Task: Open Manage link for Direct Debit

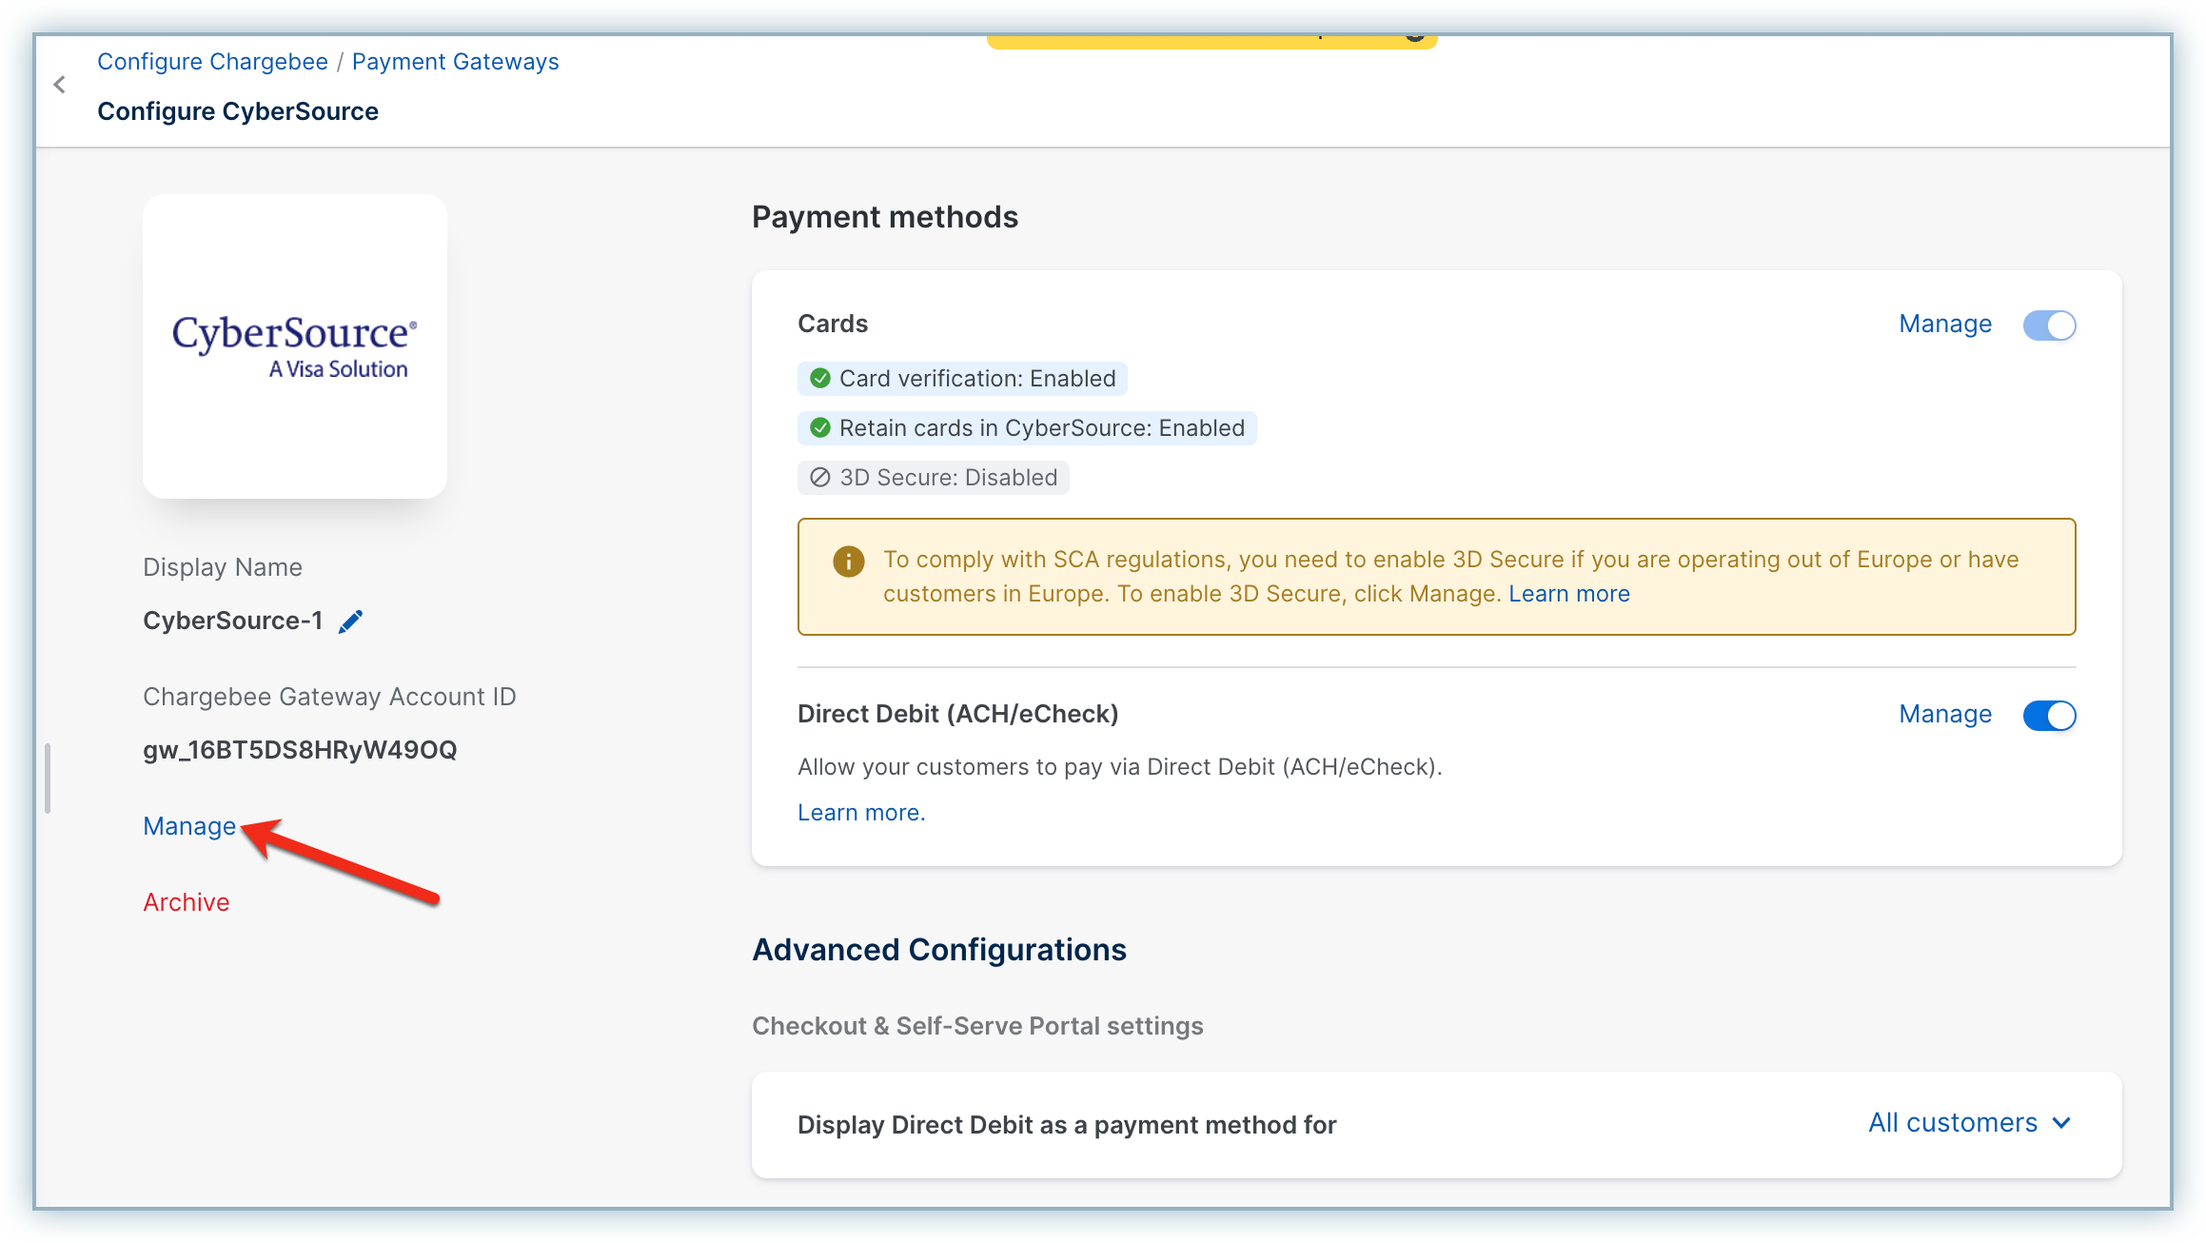Action: pyautogui.click(x=1944, y=715)
